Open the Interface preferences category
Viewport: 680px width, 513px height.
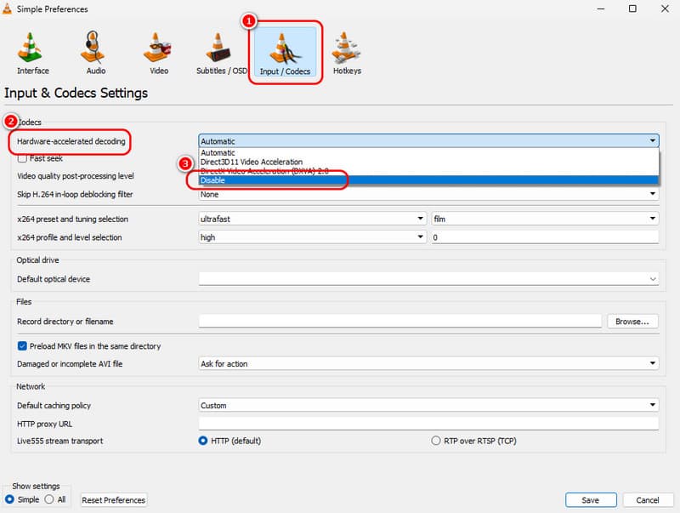pos(32,53)
